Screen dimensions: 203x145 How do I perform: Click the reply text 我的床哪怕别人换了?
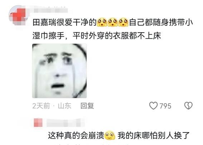(x=154, y=135)
